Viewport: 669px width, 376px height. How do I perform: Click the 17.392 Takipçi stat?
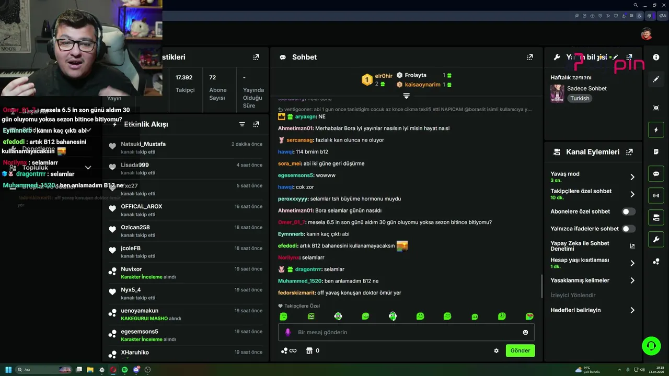[x=184, y=84]
